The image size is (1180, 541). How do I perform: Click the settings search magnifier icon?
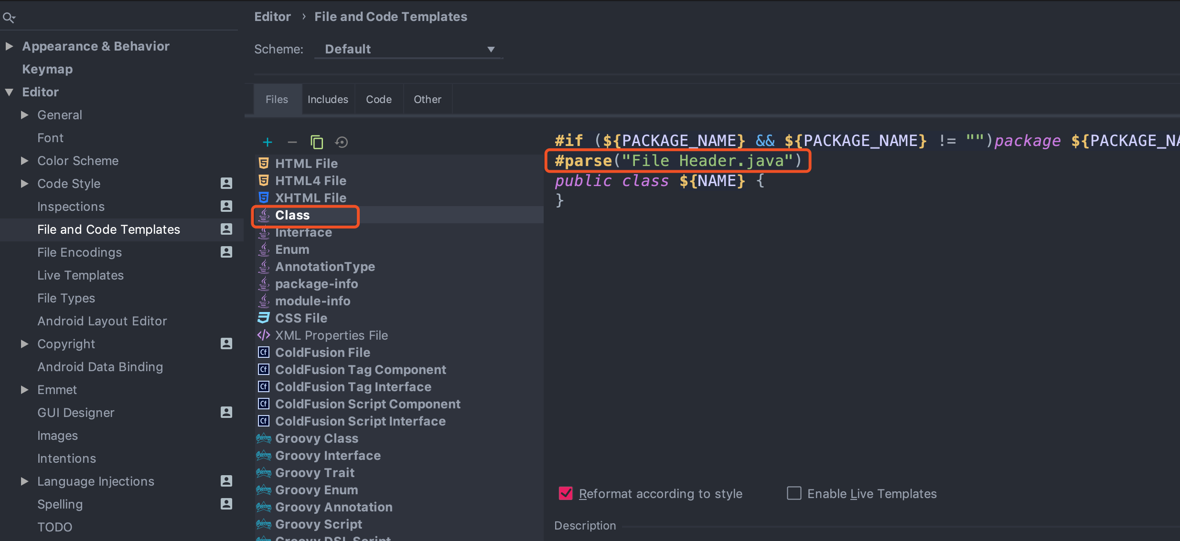[x=9, y=18]
